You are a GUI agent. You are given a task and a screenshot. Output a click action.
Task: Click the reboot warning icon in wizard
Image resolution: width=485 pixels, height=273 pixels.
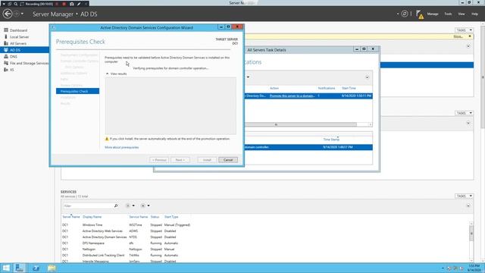(107, 139)
